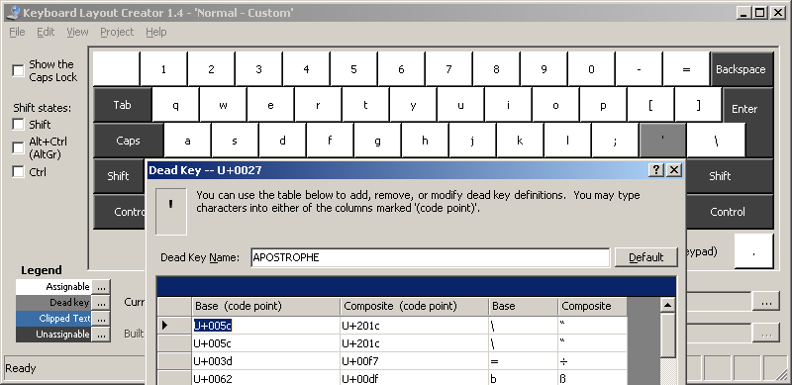This screenshot has height=385, width=792.
Task: Toggle the Shift state checkbox
Action: 18,125
